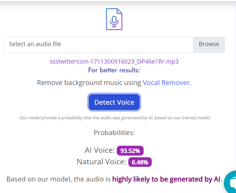Open the teal chat bubble widget
The height and width of the screenshot is (193, 236).
click(230, 182)
